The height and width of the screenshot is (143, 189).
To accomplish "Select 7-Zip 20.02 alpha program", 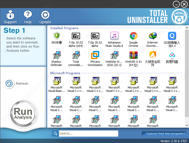I will point(95,40).
